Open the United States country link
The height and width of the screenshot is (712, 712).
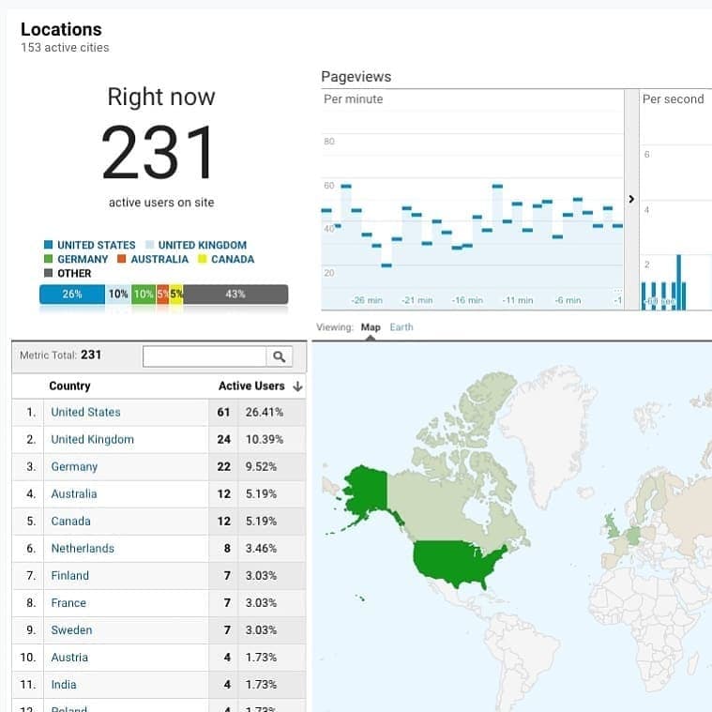(85, 412)
